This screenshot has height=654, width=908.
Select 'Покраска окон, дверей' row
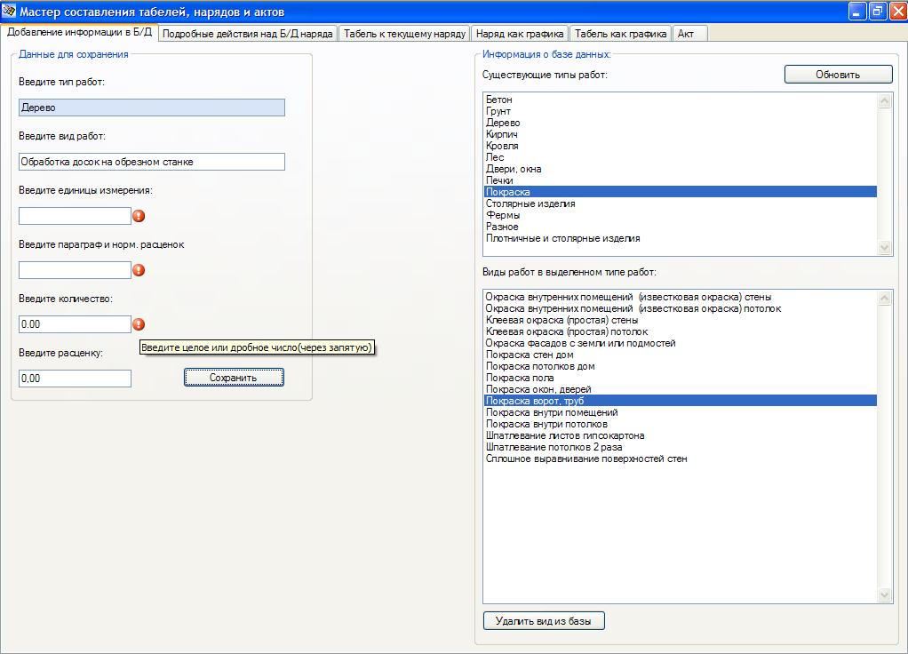click(681, 389)
